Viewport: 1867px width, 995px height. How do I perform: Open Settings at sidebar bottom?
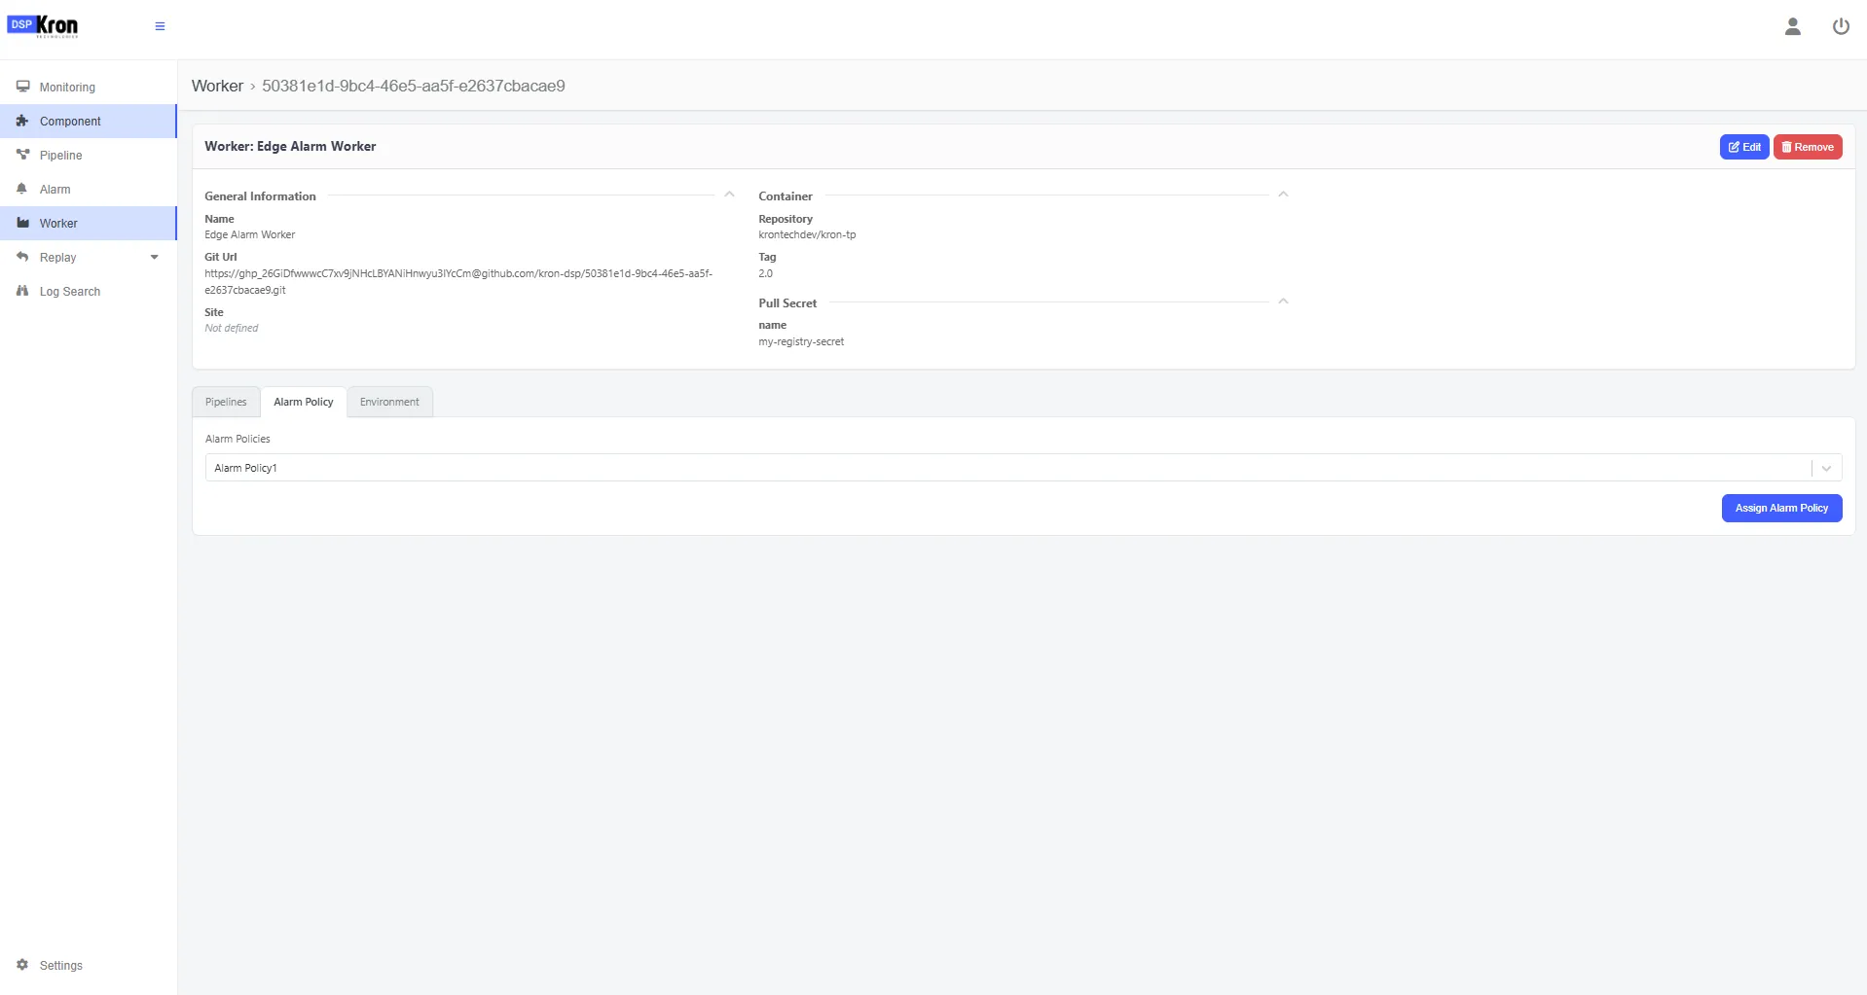[88, 965]
